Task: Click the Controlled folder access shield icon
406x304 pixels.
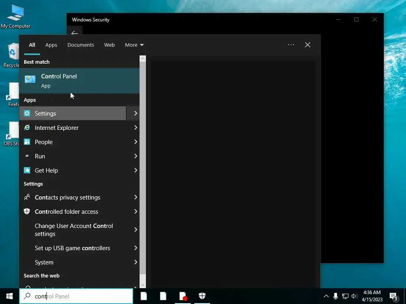Action: [x=27, y=211]
